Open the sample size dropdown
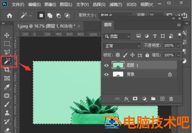This screenshot has width=192, height=133. point(115,15)
